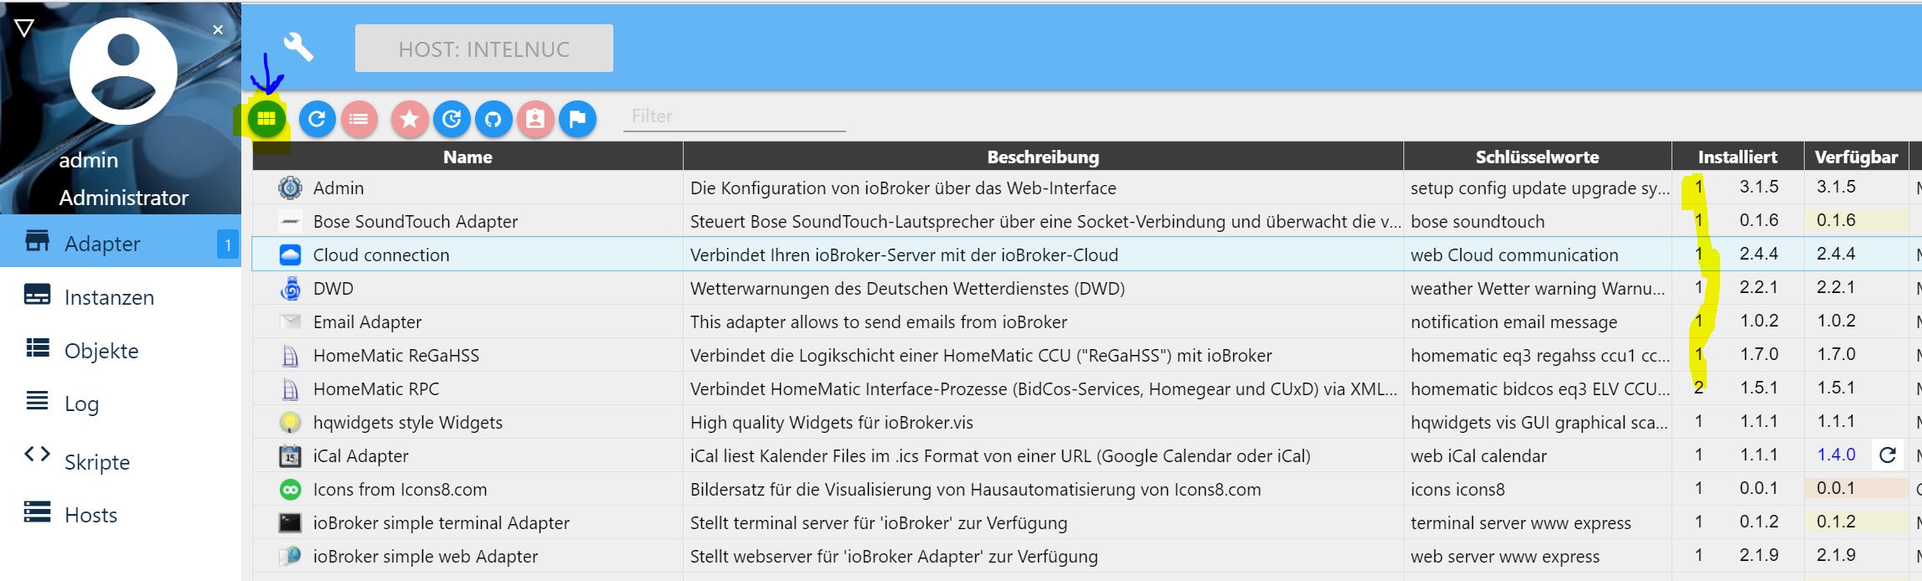
Task: Click the blue update-check clock arrow button
Action: [452, 119]
